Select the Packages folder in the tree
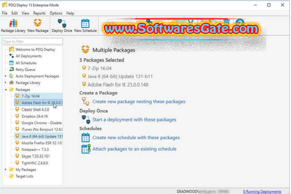 23,90
